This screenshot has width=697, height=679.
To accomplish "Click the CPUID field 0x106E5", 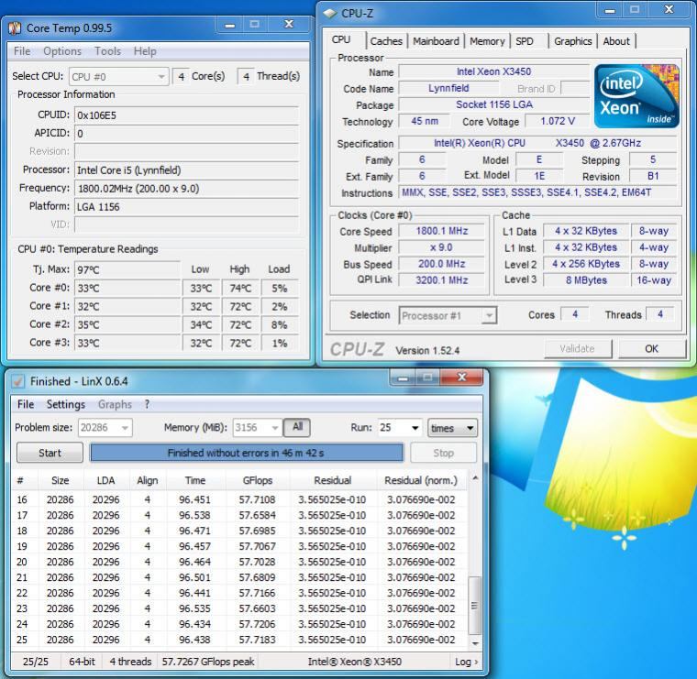I will (x=186, y=115).
